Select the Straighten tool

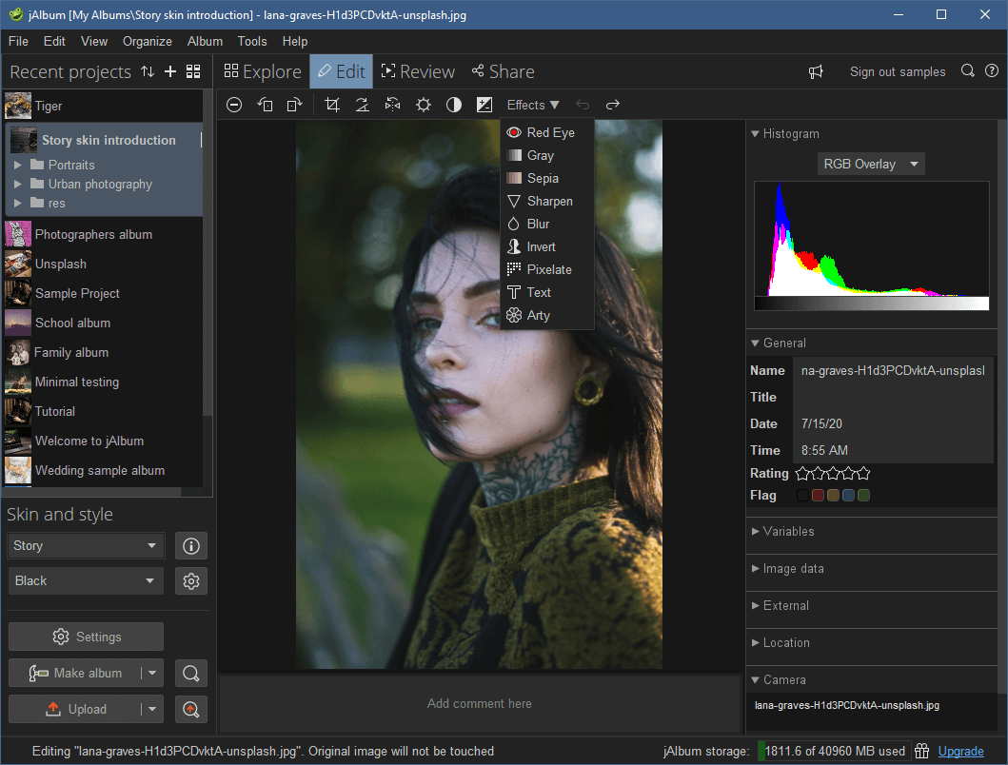pos(362,105)
